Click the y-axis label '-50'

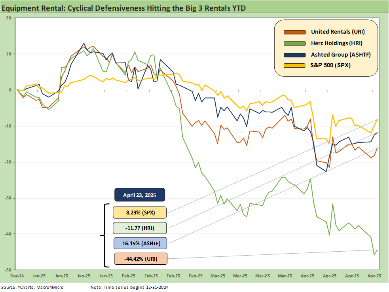tap(8, 270)
